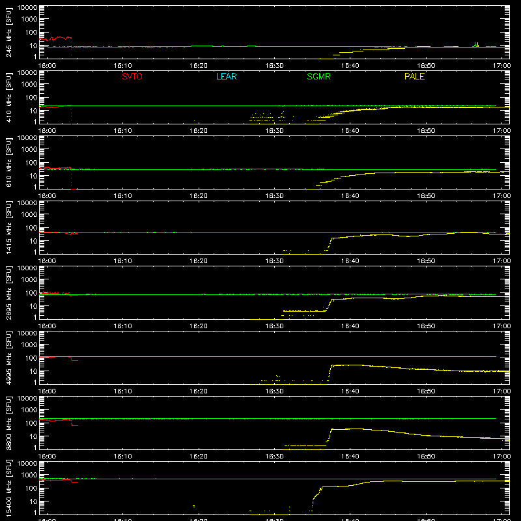
Task: Click 1000 tick value on 8800 MHz panel
Action: 29,410
